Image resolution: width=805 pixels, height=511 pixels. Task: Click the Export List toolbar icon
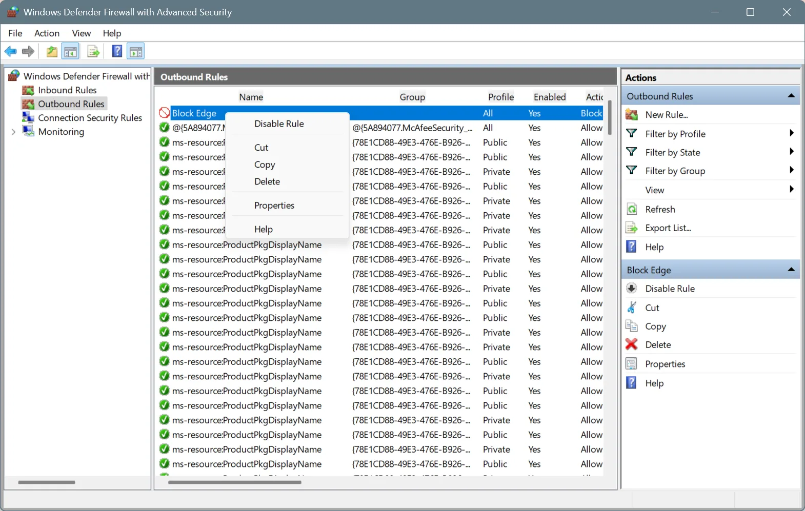93,51
